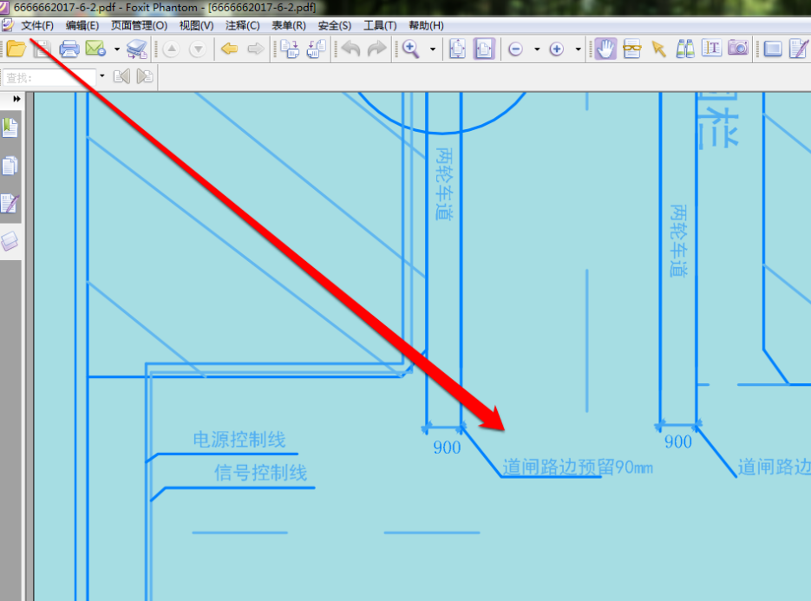Image resolution: width=811 pixels, height=601 pixels.
Task: Open the zoom magnifier tool dropdown arrow
Action: click(x=432, y=49)
